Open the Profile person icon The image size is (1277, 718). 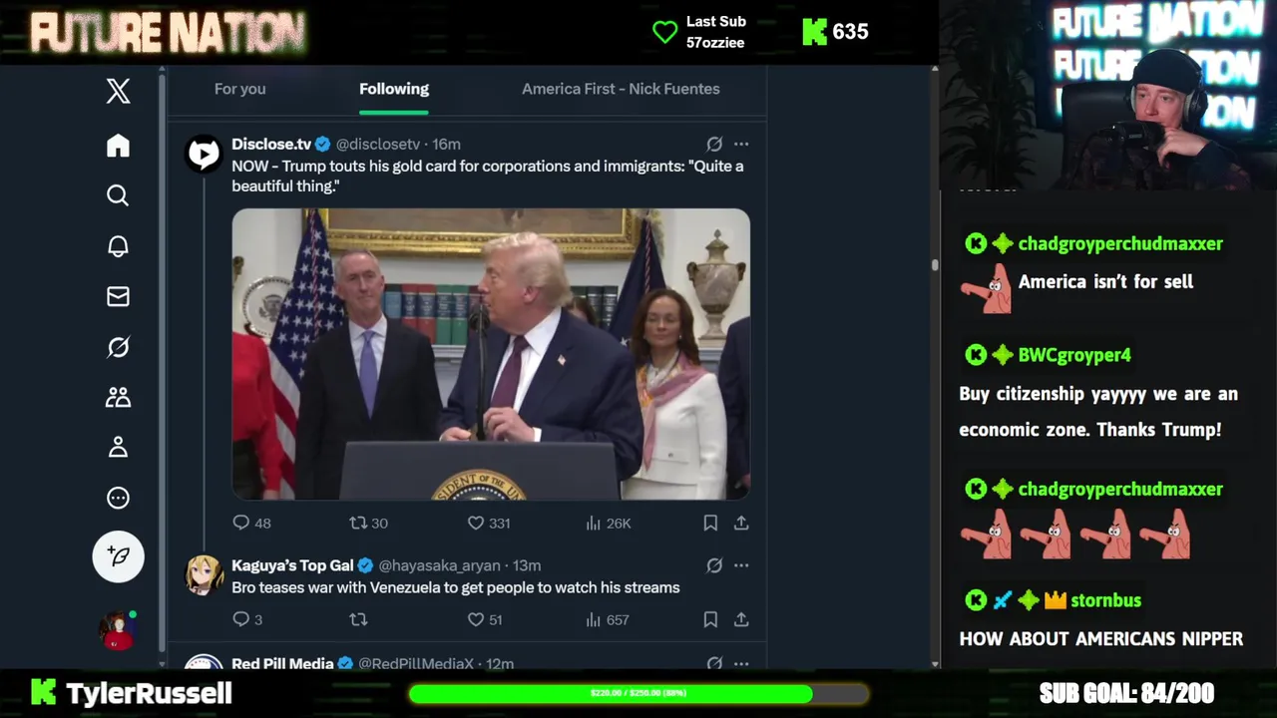pyautogui.click(x=118, y=447)
